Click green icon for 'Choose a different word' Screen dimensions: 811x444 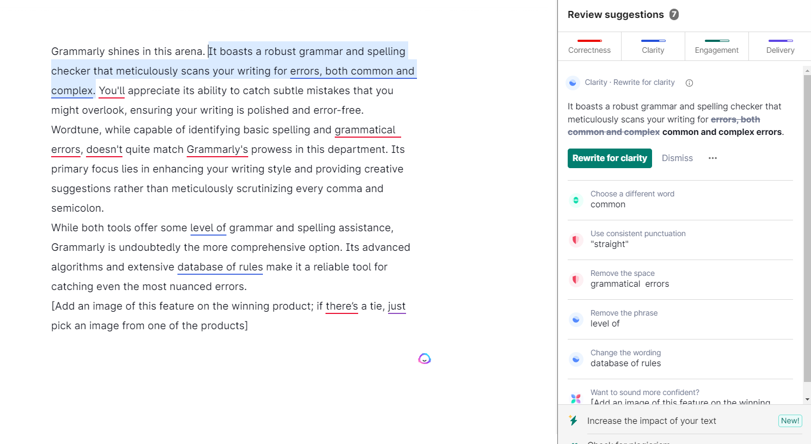576,200
